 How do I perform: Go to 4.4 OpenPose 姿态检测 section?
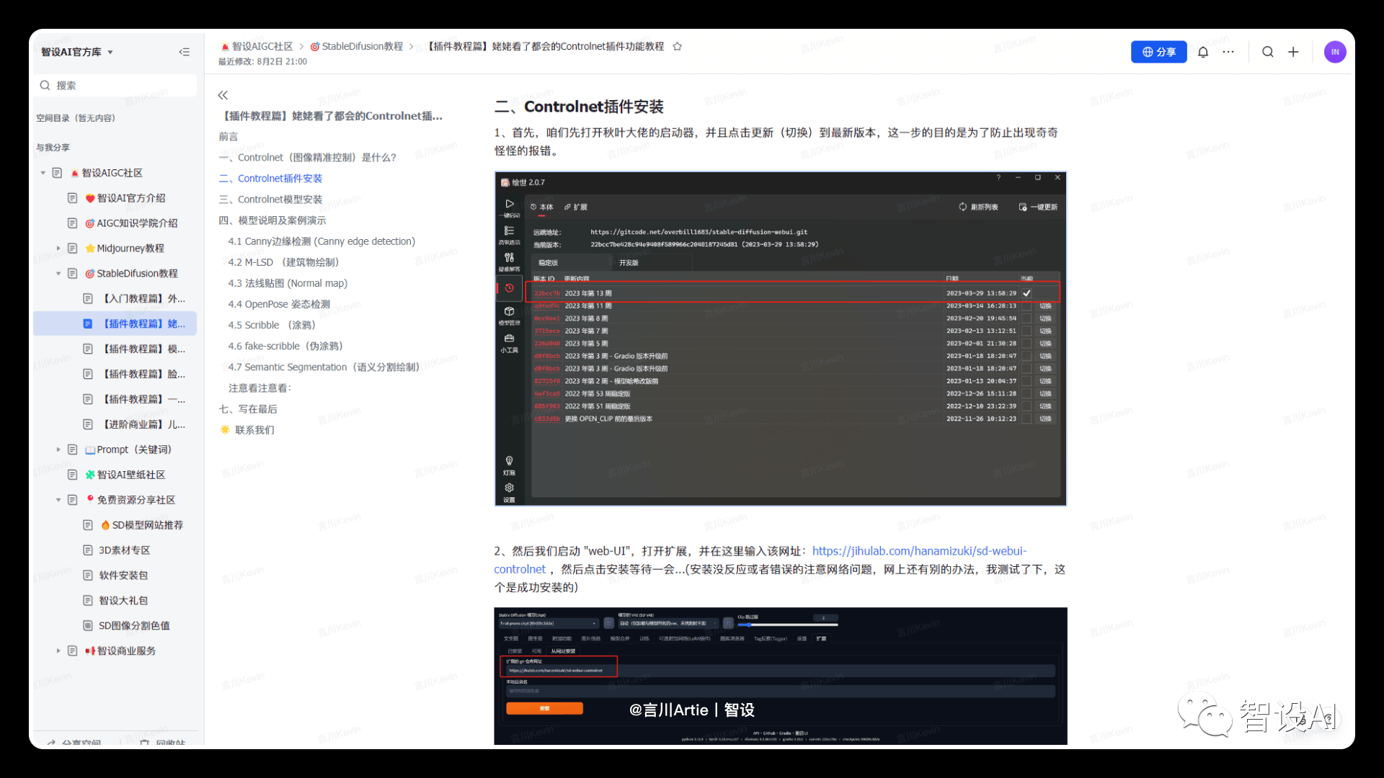click(x=279, y=304)
